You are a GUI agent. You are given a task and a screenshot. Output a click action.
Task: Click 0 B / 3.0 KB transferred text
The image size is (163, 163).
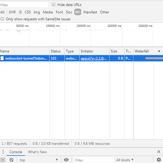51,144
